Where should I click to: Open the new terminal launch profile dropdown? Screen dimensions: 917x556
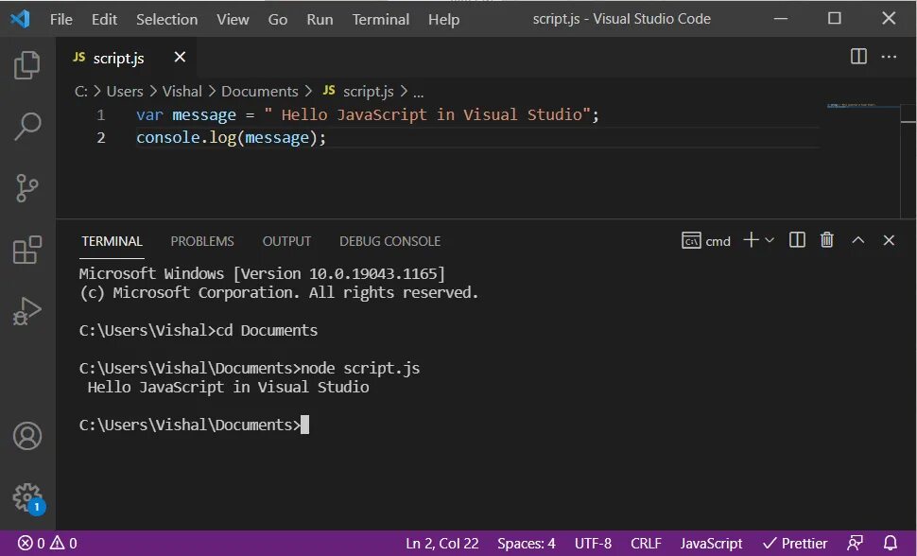point(770,240)
